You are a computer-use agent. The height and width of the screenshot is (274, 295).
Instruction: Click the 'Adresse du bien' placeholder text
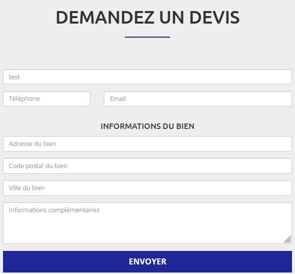pyautogui.click(x=32, y=144)
